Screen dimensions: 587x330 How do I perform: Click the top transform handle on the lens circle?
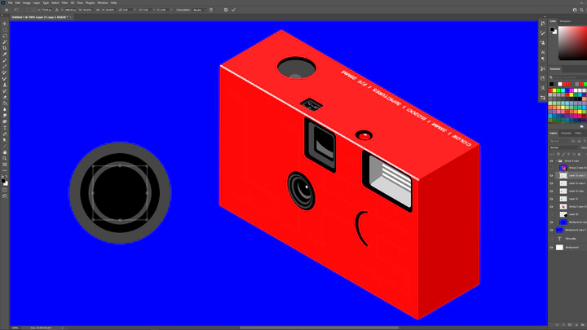click(120, 165)
